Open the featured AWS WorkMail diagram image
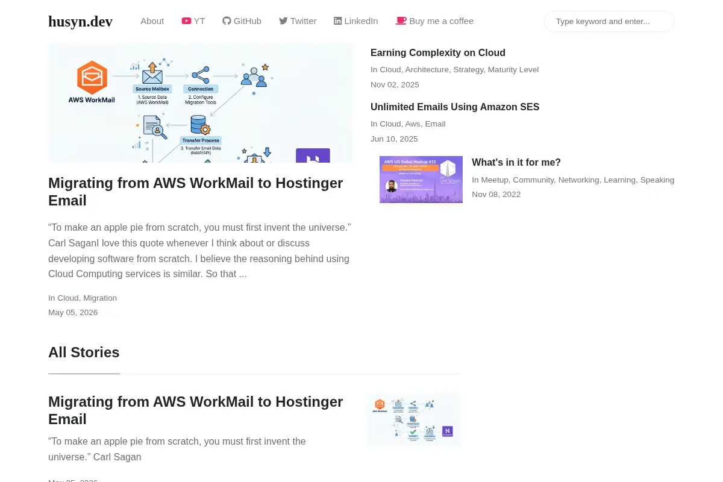 pos(200,102)
